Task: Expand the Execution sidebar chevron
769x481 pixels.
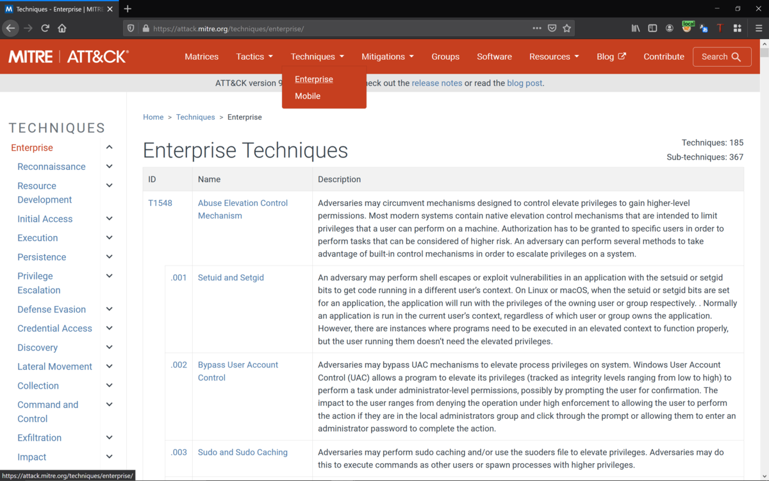Action: point(109,238)
